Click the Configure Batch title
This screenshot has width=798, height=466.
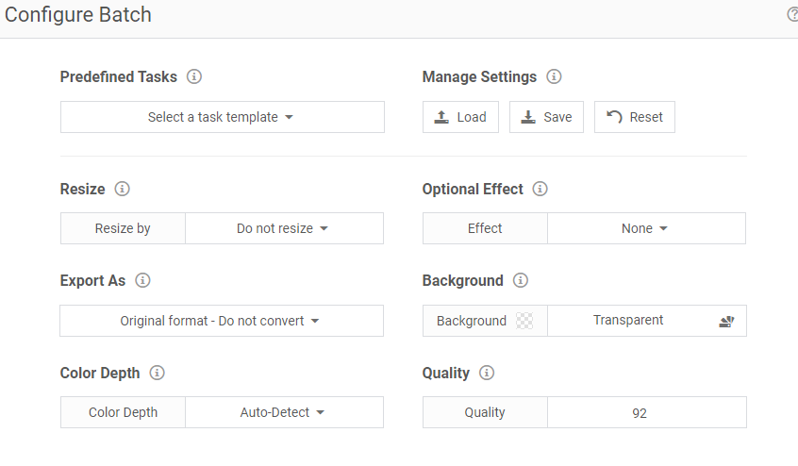click(x=78, y=15)
